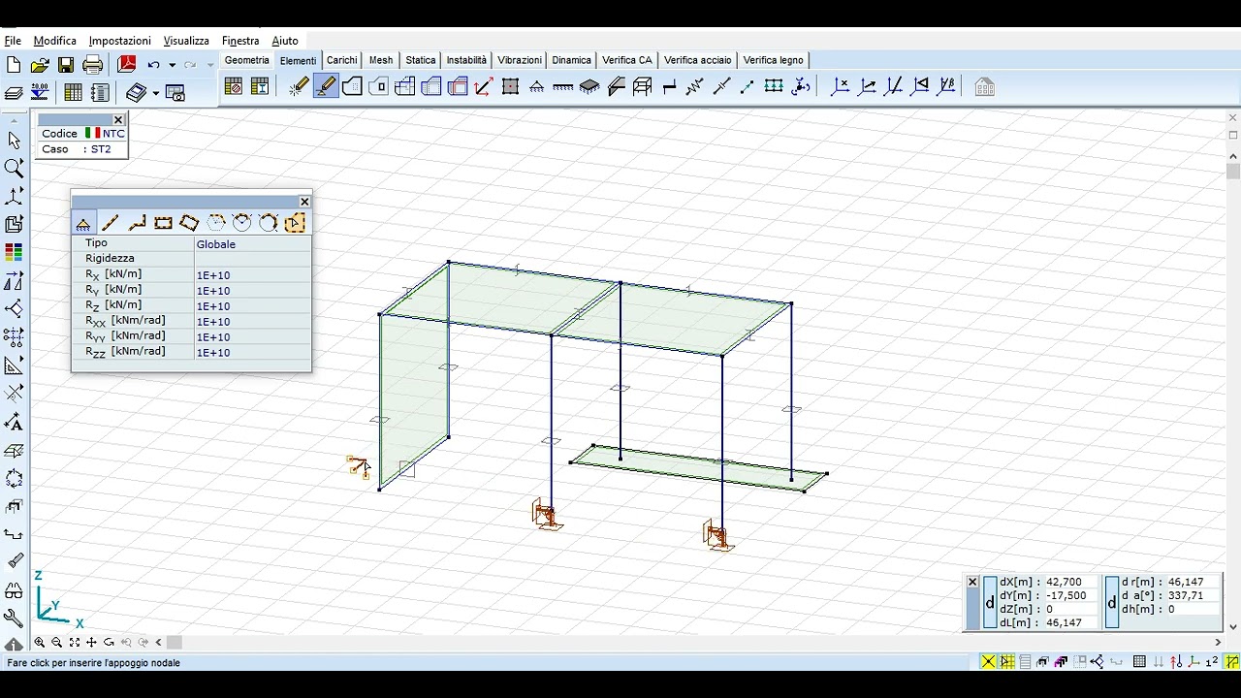Viewport: 1241px width, 698px height.
Task: Activate the zoom magnifier in sidebar
Action: (14, 169)
